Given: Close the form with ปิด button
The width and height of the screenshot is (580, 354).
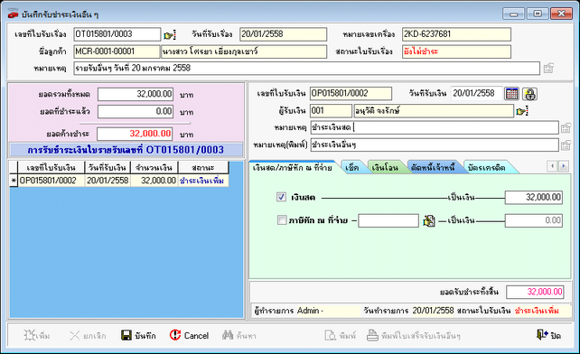Looking at the screenshot, I should [x=549, y=336].
